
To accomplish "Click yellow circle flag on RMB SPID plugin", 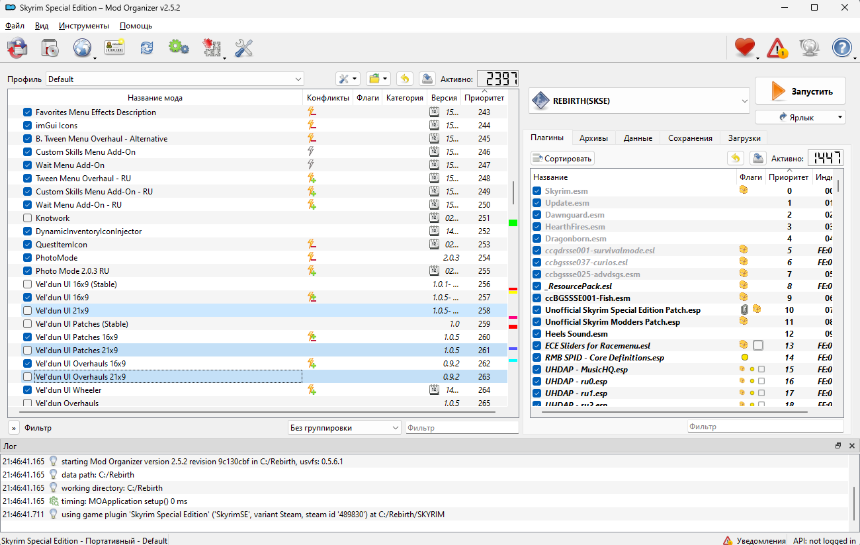I will (x=744, y=358).
